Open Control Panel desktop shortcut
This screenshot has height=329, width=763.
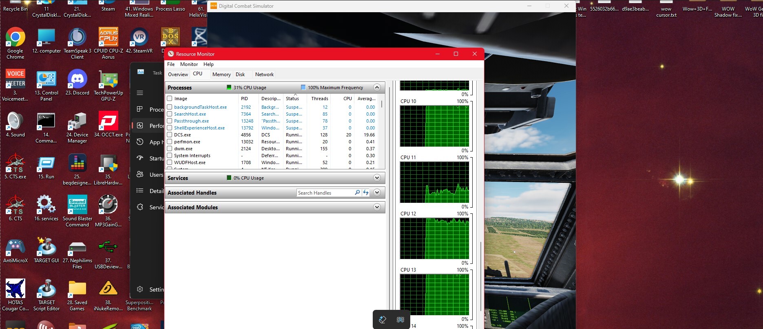pos(46,85)
